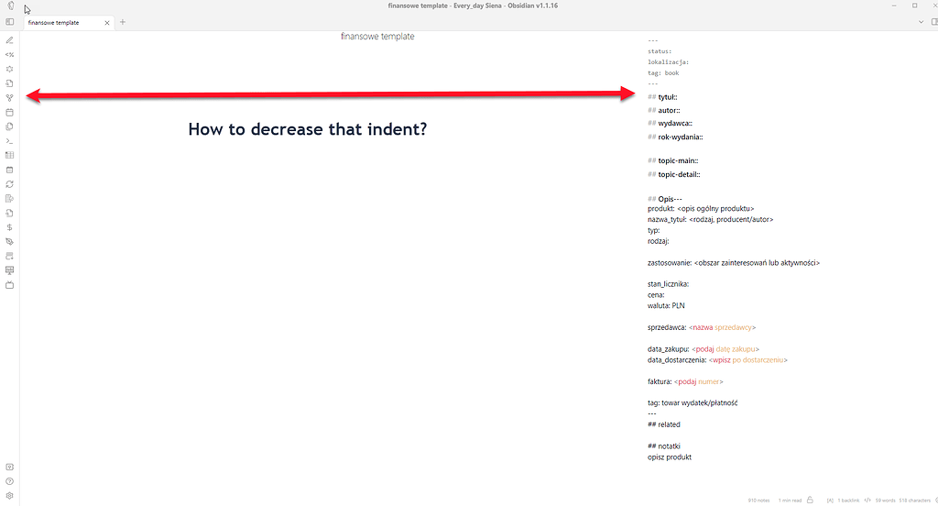Click the finansowe template note title
938x506 pixels.
pyautogui.click(x=376, y=37)
